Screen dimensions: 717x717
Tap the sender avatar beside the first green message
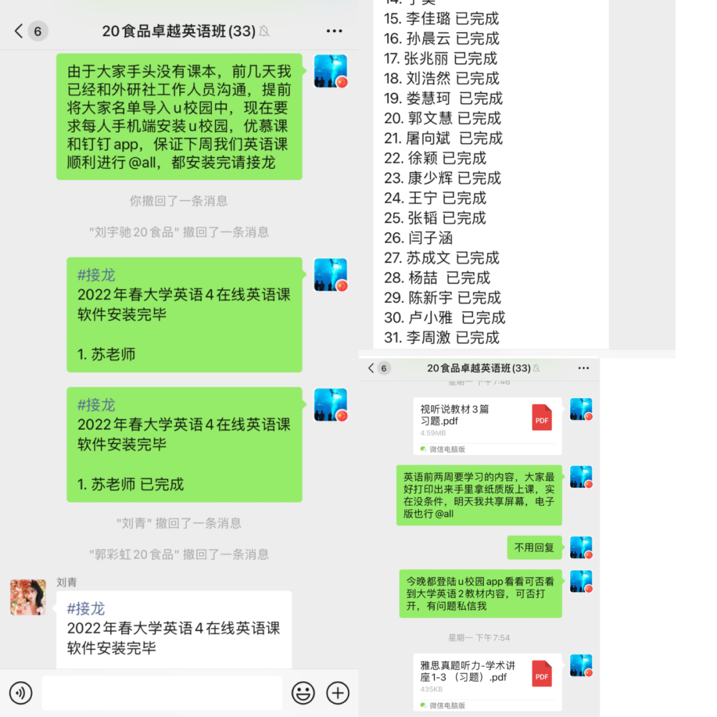331,71
